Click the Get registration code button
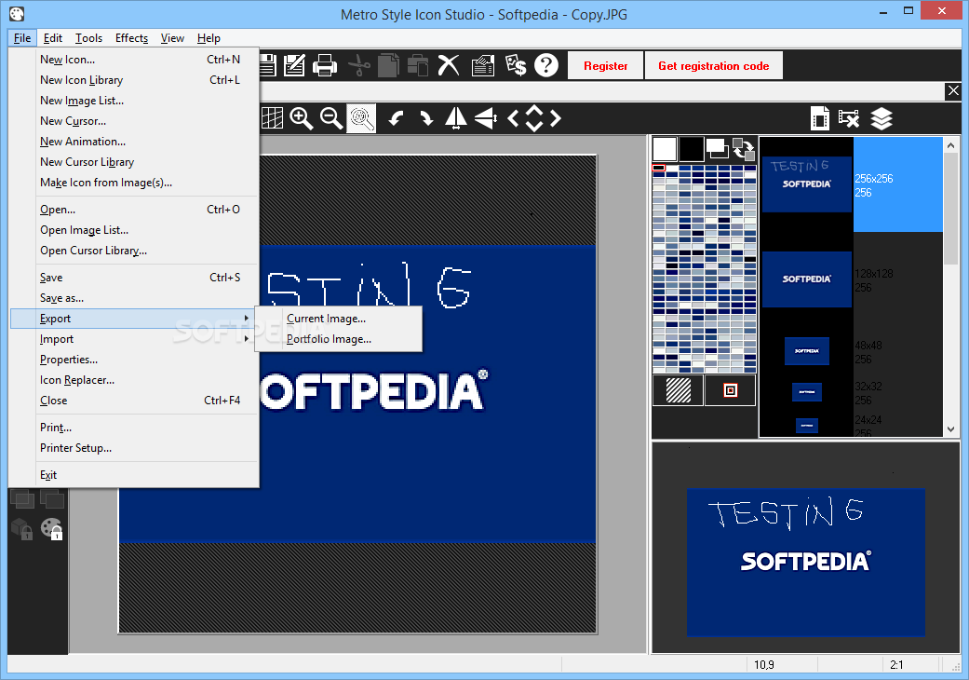The height and width of the screenshot is (680, 969). [714, 65]
